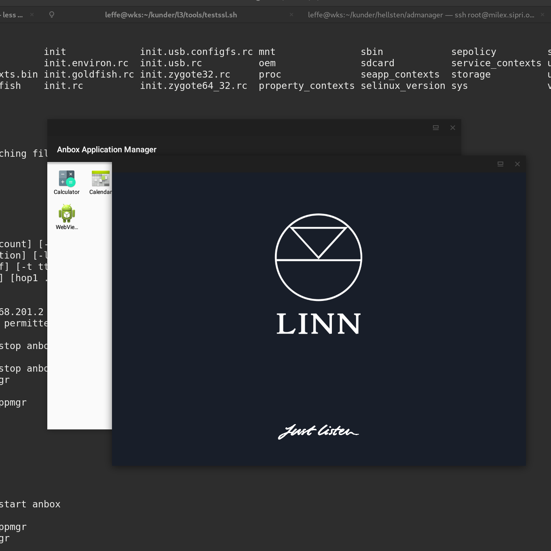
Task: Open the Calculator app in Anbox
Action: pos(67,182)
